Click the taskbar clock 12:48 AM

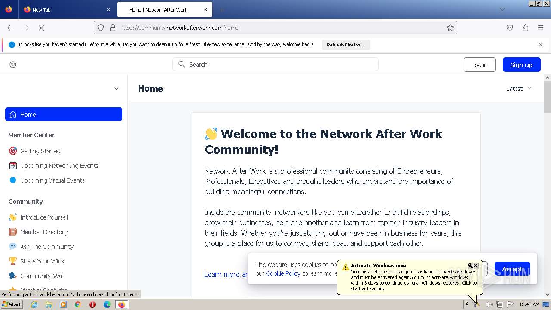529,304
